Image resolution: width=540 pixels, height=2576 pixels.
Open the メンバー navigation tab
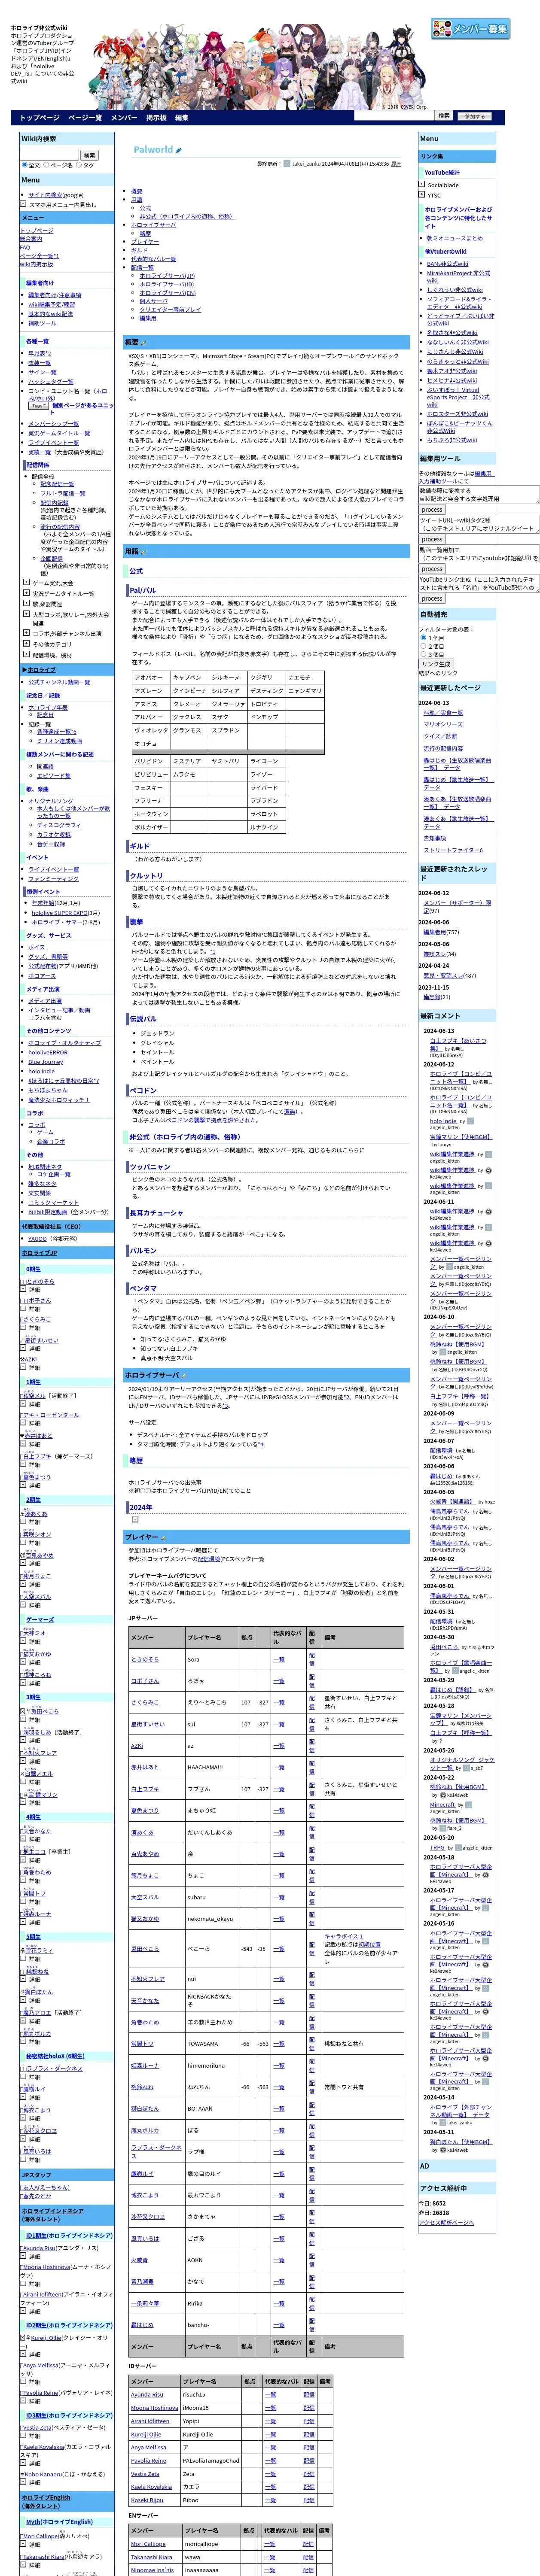(124, 118)
